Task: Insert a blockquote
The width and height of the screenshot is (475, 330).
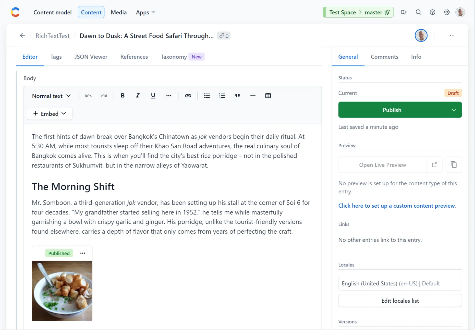Action: click(237, 96)
